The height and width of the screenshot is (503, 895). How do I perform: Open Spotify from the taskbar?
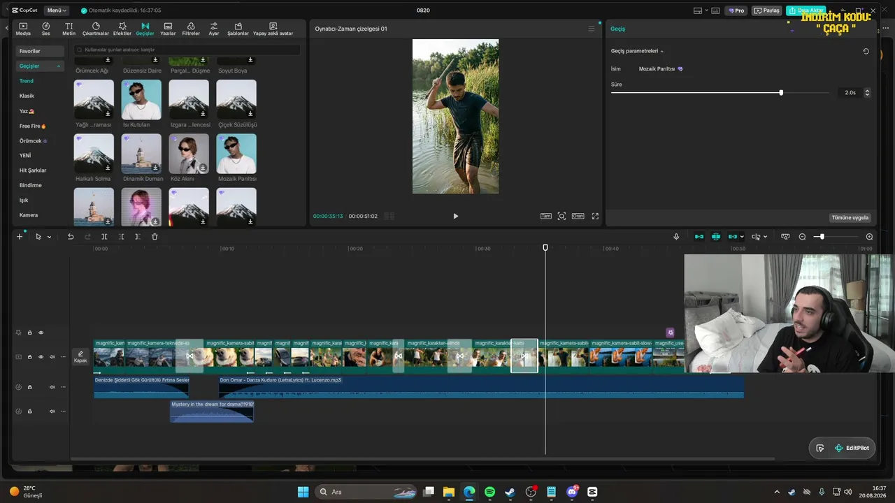[489, 492]
